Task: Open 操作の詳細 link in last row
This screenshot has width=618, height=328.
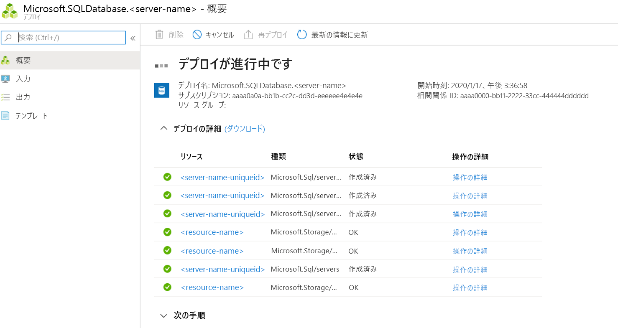Action: click(x=470, y=287)
